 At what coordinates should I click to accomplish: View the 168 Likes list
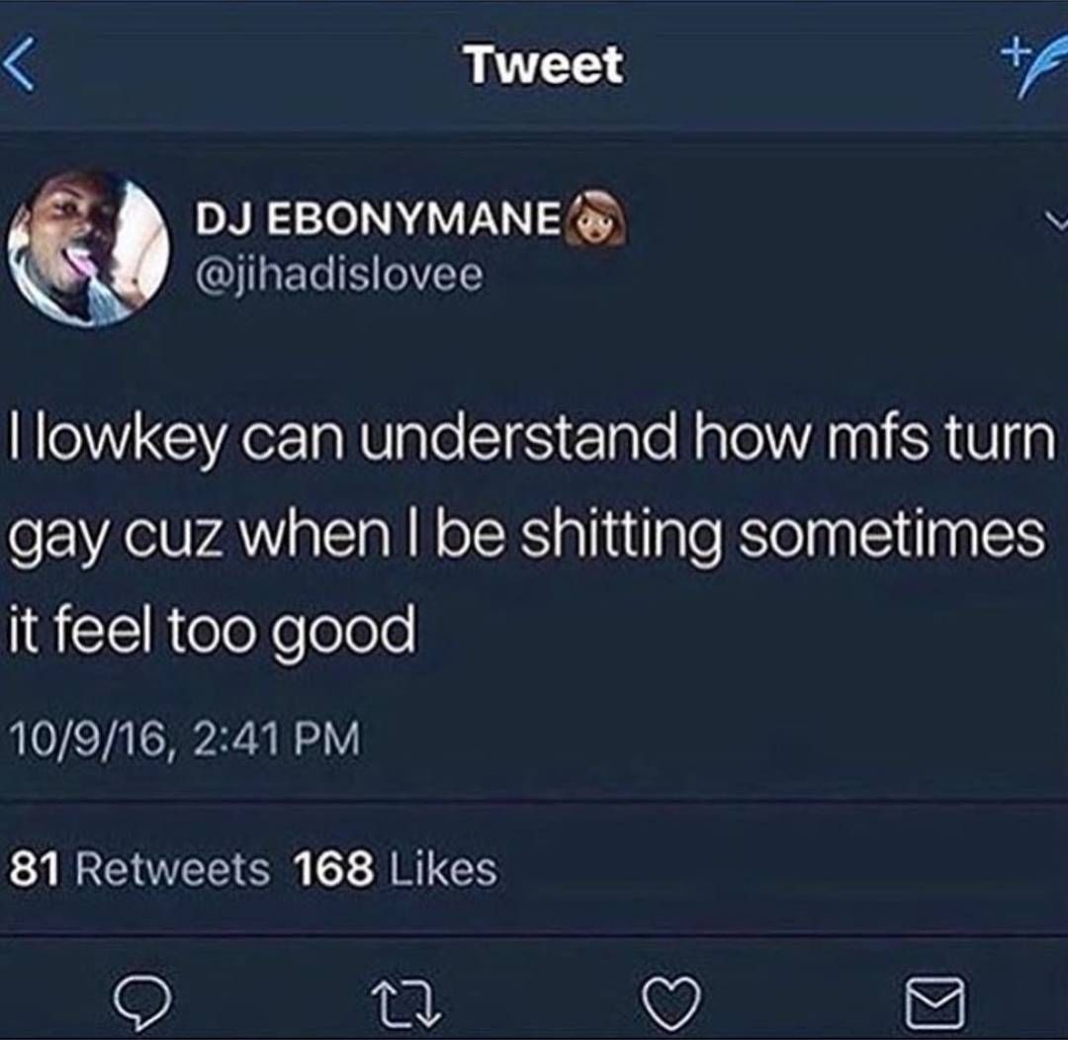point(396,868)
